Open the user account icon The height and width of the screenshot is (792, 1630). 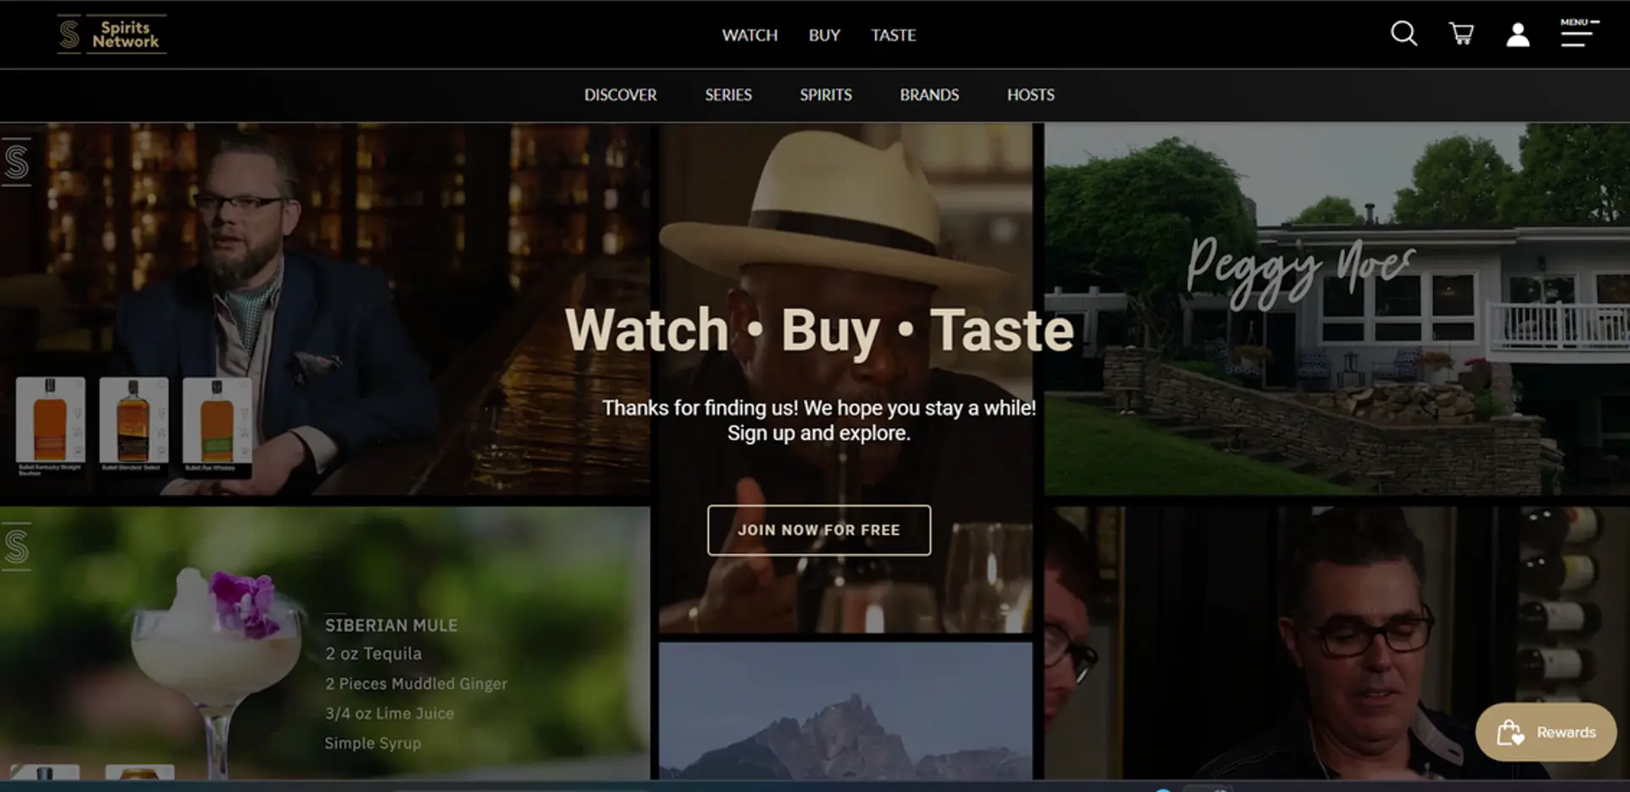1518,35
